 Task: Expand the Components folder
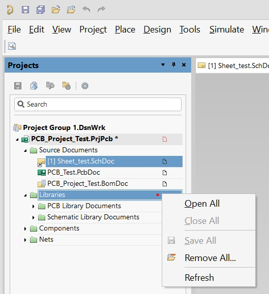pyautogui.click(x=25, y=228)
